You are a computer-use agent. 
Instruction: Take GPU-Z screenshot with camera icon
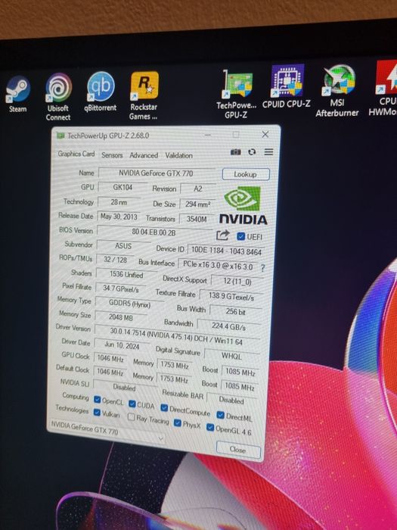236,151
